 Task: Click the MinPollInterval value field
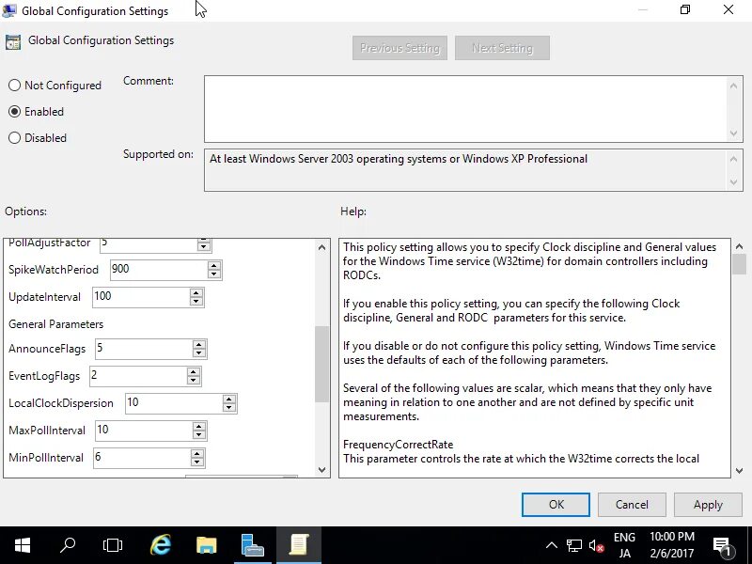coord(142,458)
